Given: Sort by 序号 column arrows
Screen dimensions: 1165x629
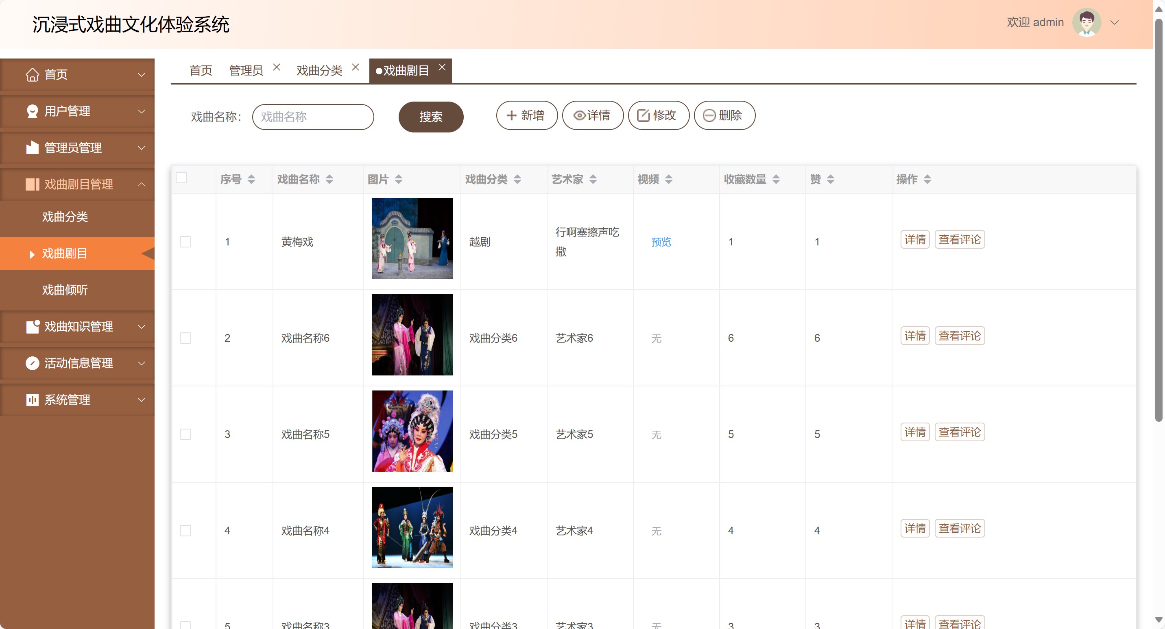Looking at the screenshot, I should coord(251,179).
